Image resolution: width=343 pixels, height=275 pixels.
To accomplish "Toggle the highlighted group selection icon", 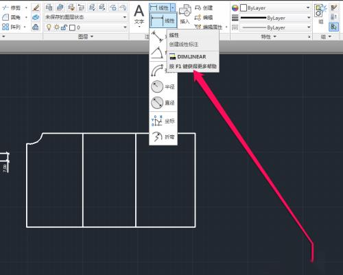I will pyautogui.click(x=333, y=27).
